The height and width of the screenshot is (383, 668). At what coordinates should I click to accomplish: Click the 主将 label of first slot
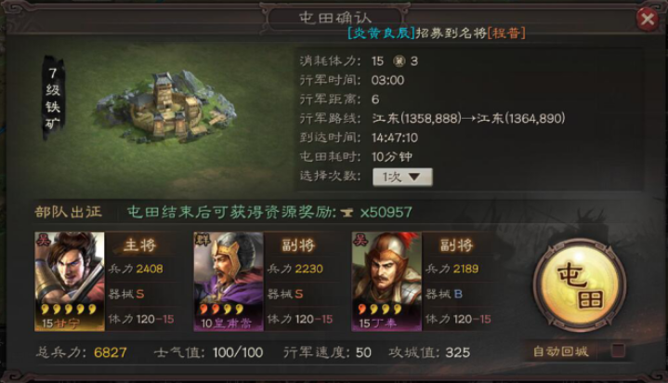coord(139,245)
